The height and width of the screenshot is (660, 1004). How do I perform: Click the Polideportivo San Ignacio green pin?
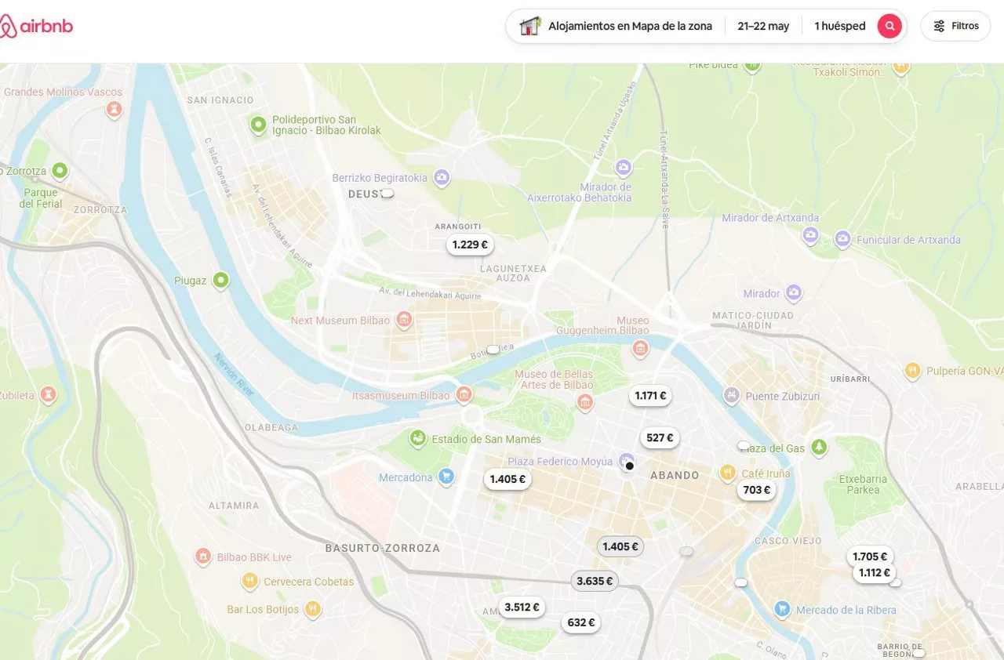(258, 124)
